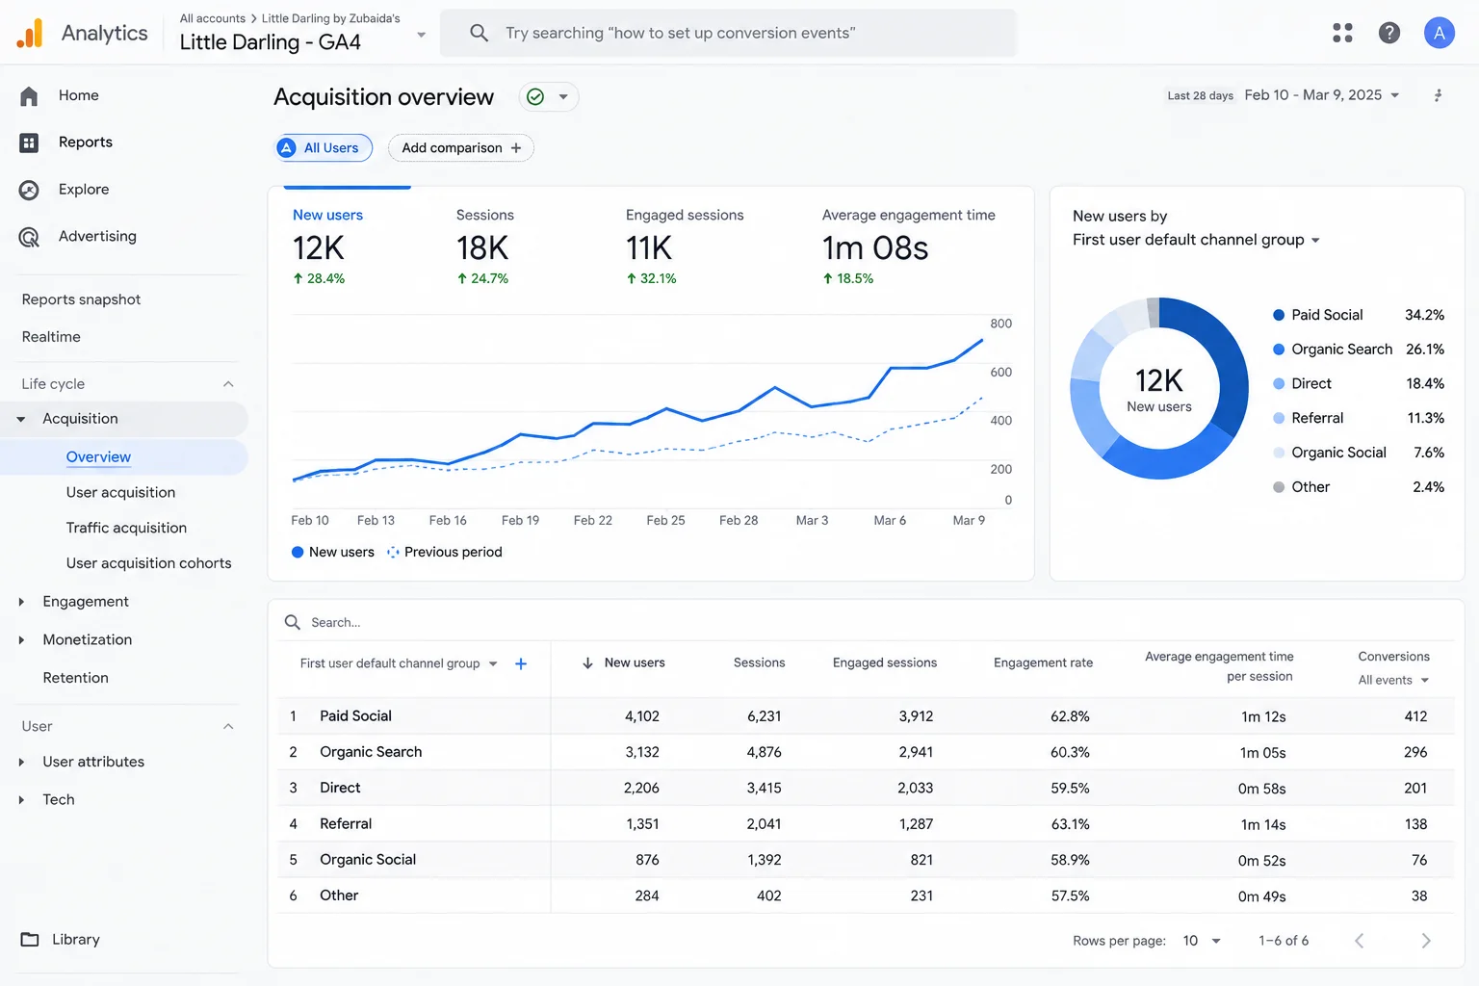Open Reports snapshot
The image size is (1479, 986).
[x=81, y=299]
